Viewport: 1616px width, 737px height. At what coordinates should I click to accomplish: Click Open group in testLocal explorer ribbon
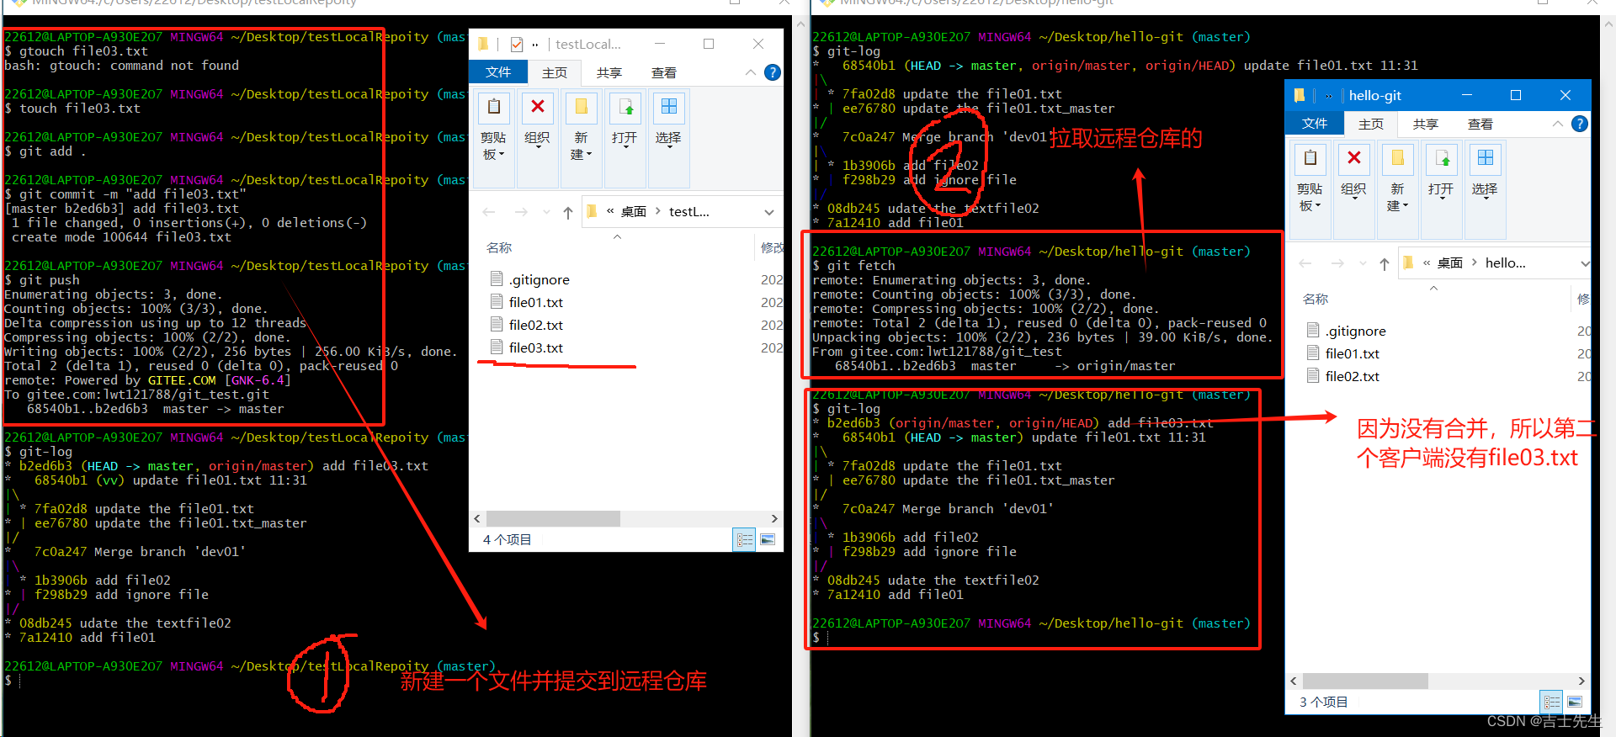(625, 138)
